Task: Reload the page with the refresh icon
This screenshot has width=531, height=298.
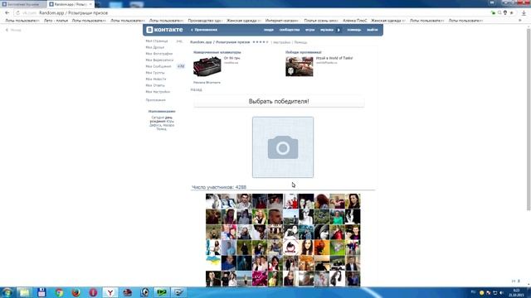Action: pos(17,13)
